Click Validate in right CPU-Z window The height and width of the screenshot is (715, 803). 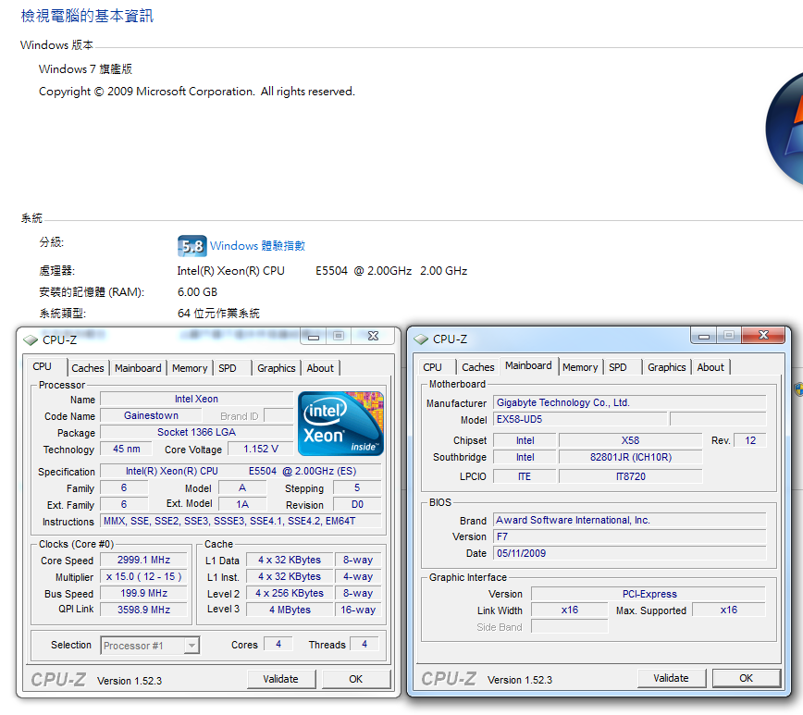[x=671, y=678]
